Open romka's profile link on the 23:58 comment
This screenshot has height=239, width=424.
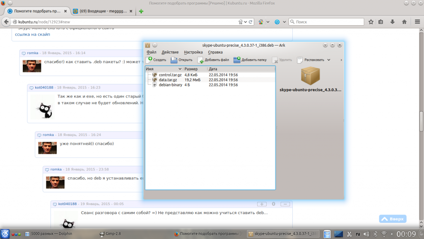(56, 169)
